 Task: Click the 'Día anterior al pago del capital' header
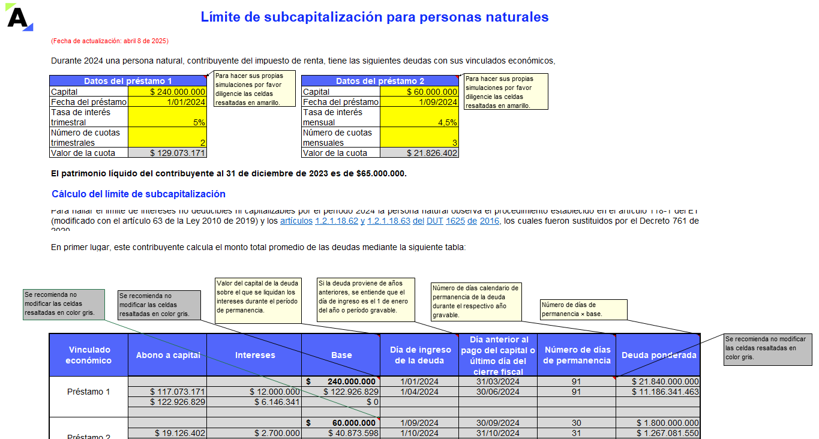click(498, 355)
